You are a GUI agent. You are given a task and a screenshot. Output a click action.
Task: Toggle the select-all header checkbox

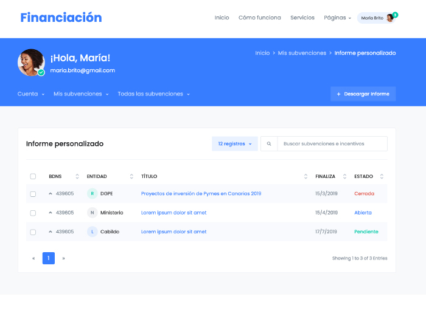click(33, 176)
